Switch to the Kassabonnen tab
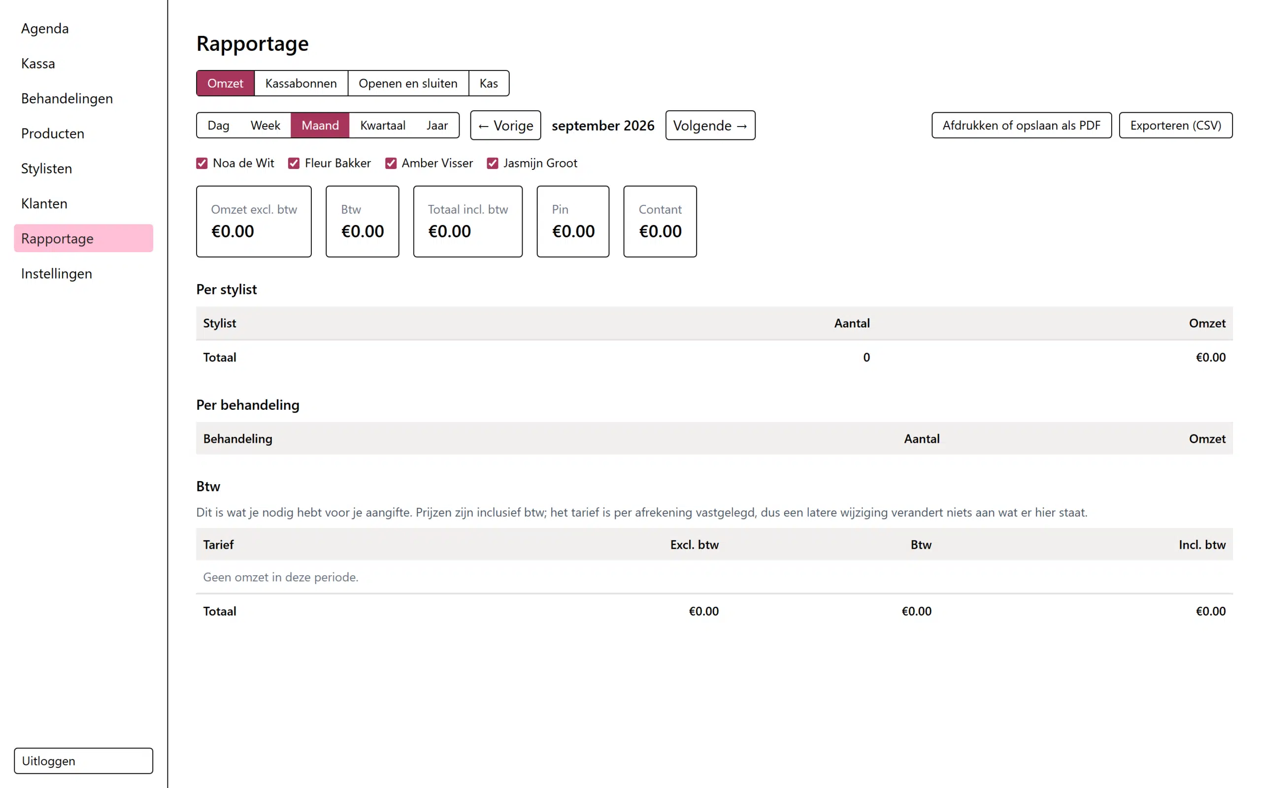The width and height of the screenshot is (1261, 788). click(x=300, y=83)
